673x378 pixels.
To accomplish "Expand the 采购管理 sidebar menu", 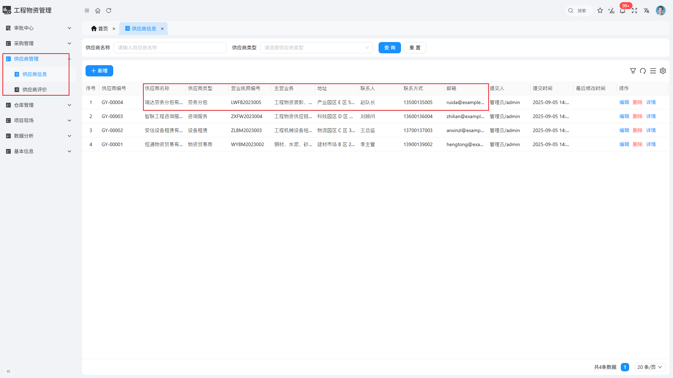I will pyautogui.click(x=39, y=43).
